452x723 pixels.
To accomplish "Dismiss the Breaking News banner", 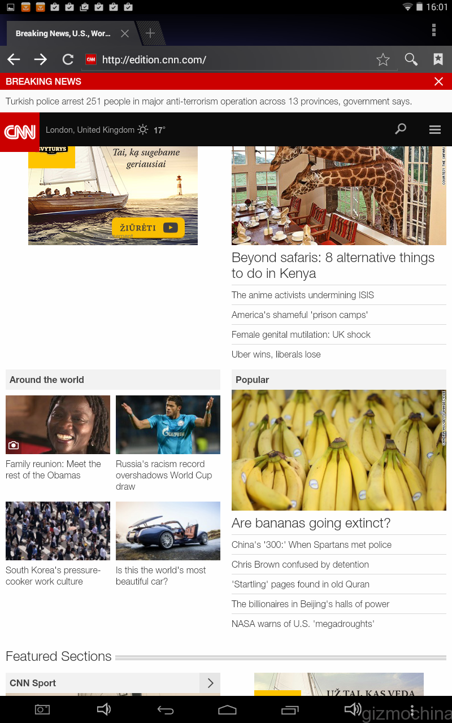I will pyautogui.click(x=438, y=81).
